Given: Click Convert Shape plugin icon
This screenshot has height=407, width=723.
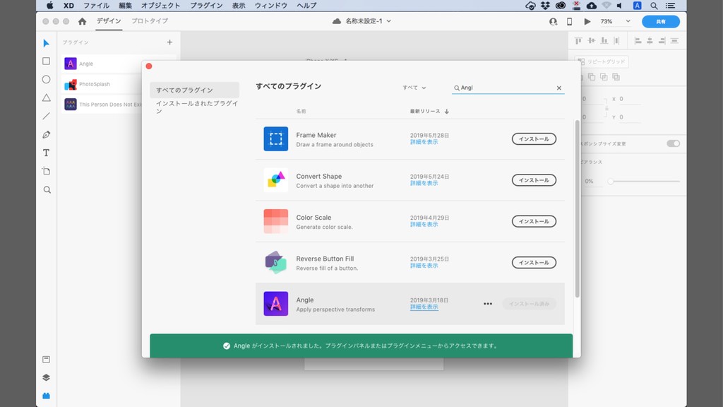Looking at the screenshot, I should [276, 180].
